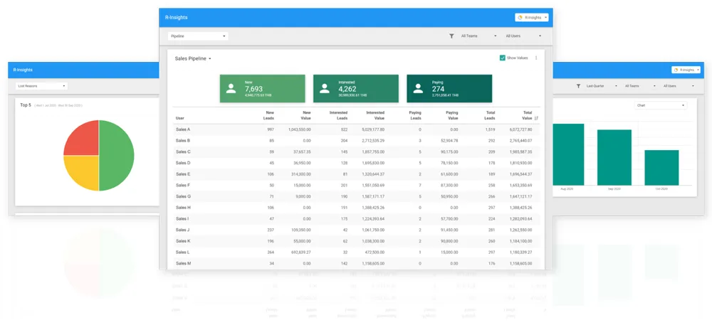
Task: Click total value 1,158,605.00 for Sales M
Action: [x=521, y=263]
